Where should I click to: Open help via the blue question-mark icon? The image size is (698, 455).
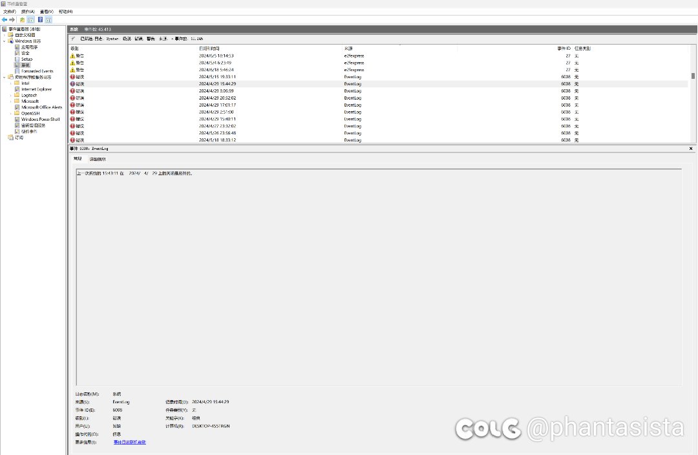pyautogui.click(x=40, y=19)
